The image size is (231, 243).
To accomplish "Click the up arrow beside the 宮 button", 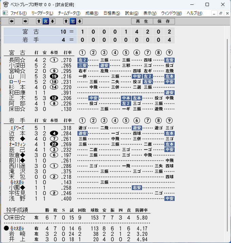I will tap(39, 21).
